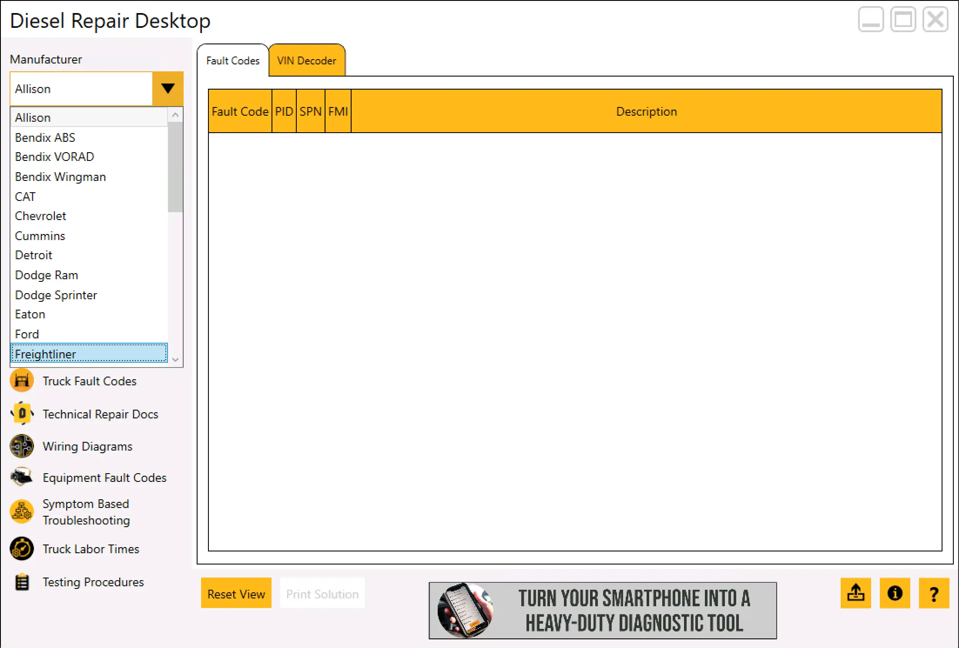The height and width of the screenshot is (648, 959).
Task: Open the Equipment Fault Codes icon
Action: (22, 478)
